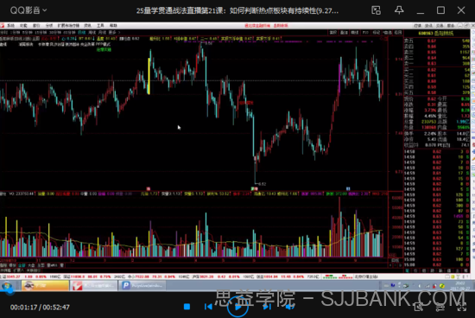The height and width of the screenshot is (318, 475).
Task: Click the elapsed time 00:01:17 display
Action: coord(24,307)
